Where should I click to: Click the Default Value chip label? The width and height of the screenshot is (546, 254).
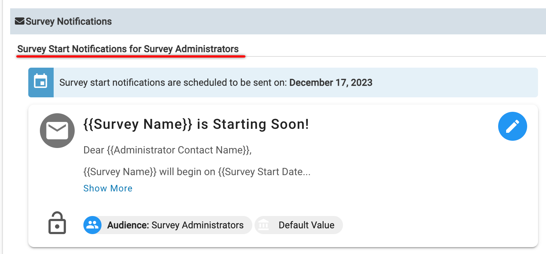pyautogui.click(x=306, y=225)
